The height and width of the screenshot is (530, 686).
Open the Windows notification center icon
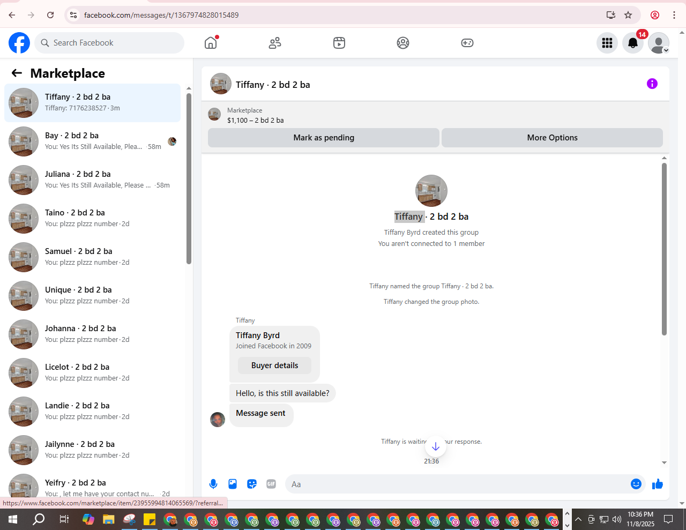[x=668, y=519]
